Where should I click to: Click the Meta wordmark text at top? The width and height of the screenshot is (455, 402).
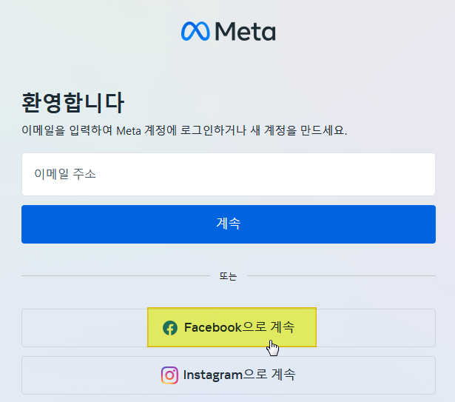(245, 31)
